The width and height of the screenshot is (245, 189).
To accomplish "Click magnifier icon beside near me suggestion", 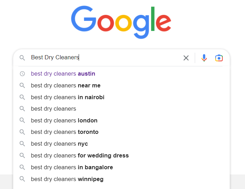I will pyautogui.click(x=22, y=86).
